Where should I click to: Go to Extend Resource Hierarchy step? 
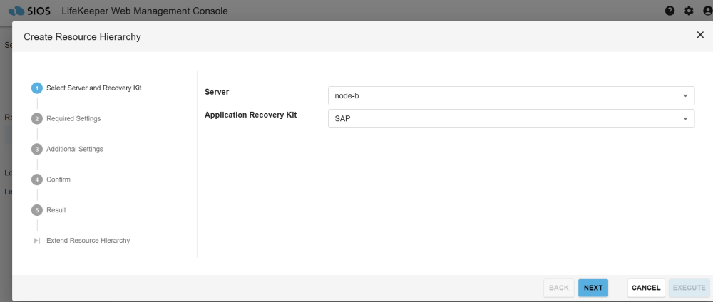88,240
